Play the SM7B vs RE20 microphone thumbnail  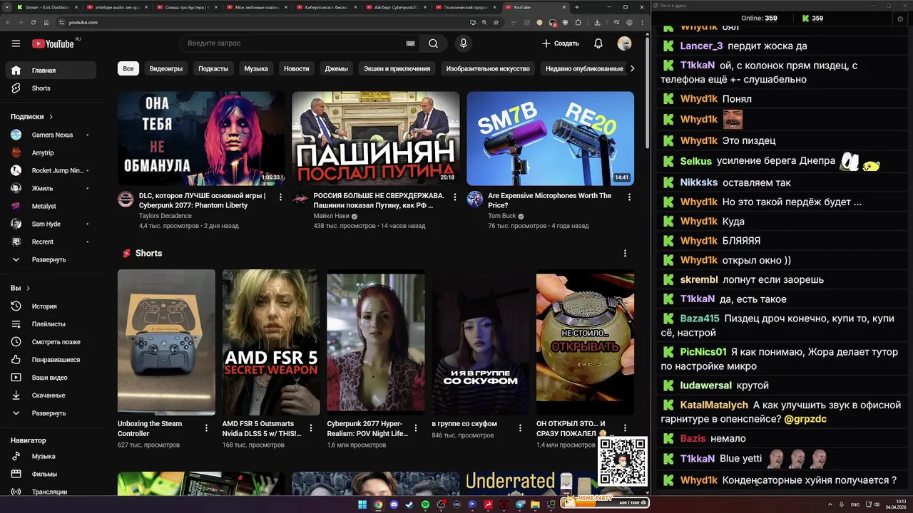click(x=550, y=138)
